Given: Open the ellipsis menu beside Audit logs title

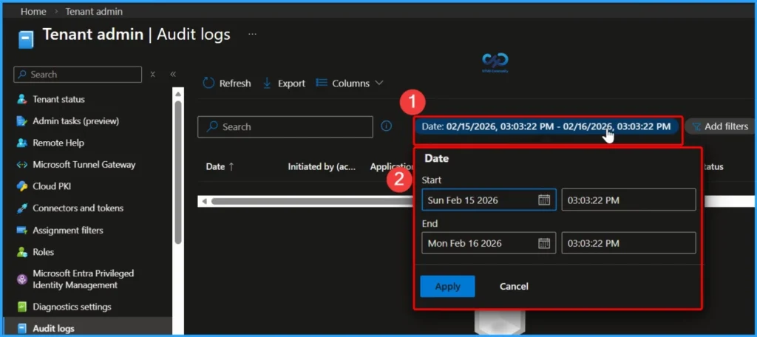Looking at the screenshot, I should (252, 35).
